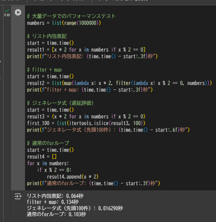
Task: Click output 'ジェネレータ式（先頭100件）: 0.016290秒'
Action: click(x=75, y=208)
